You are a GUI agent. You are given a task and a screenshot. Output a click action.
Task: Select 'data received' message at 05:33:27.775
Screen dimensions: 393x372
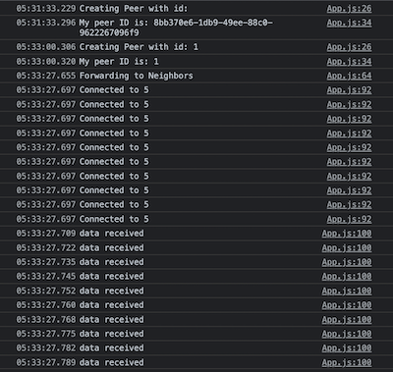(111, 334)
